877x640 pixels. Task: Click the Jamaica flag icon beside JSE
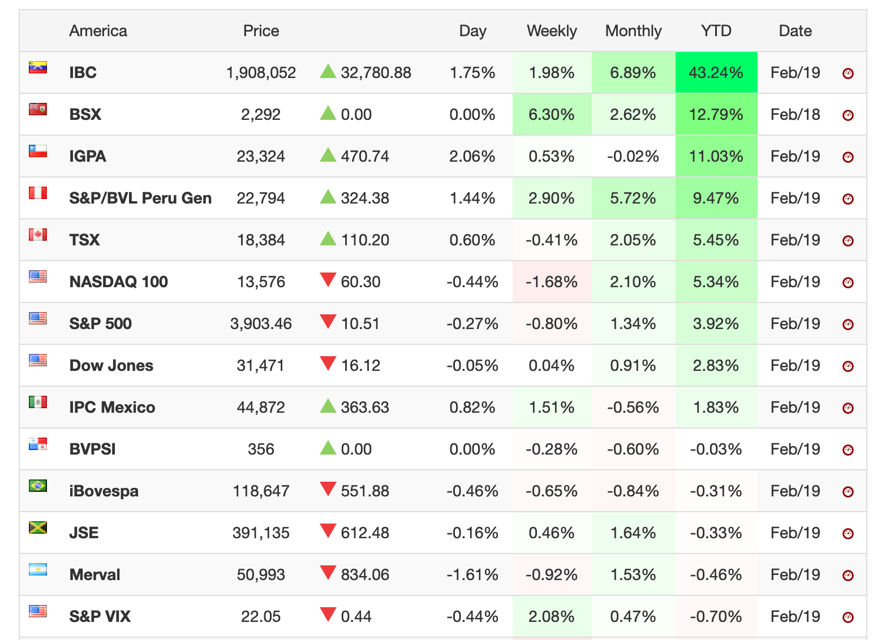click(38, 527)
